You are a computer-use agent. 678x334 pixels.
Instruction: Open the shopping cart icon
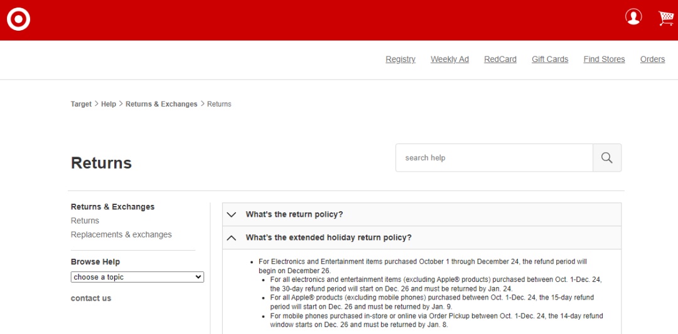click(666, 18)
